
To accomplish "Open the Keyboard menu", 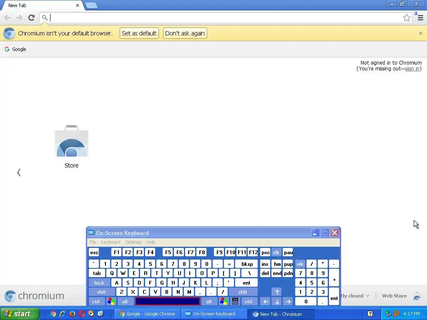I will pos(110,242).
